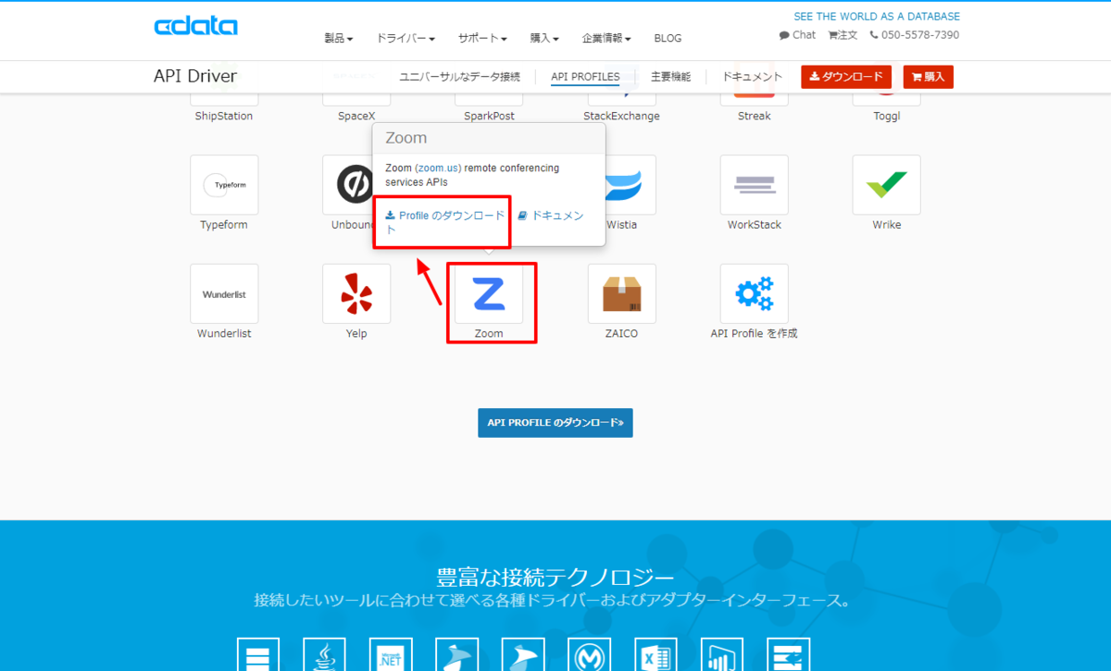Click the SparkPost label

[489, 117]
